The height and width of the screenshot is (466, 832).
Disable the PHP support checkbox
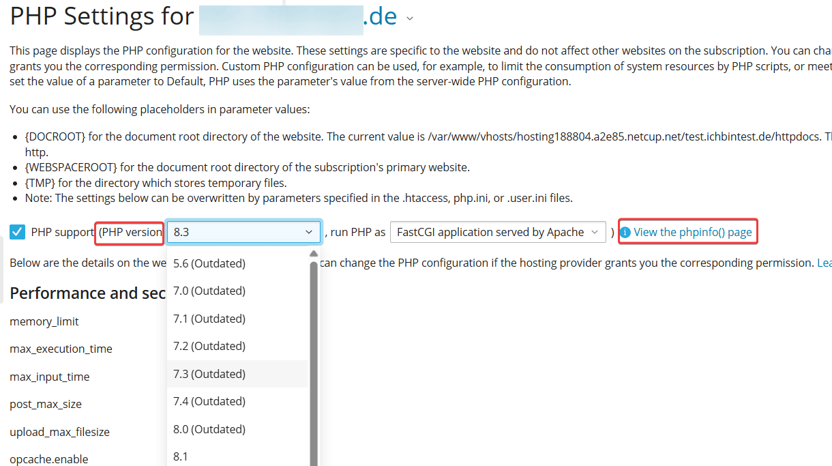coord(17,231)
